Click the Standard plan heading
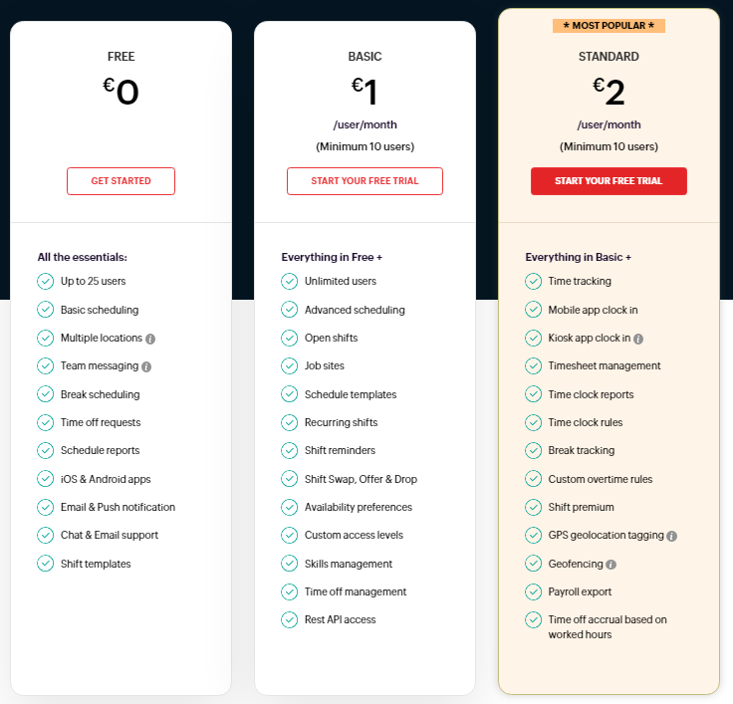Image resolution: width=733 pixels, height=704 pixels. point(609,57)
